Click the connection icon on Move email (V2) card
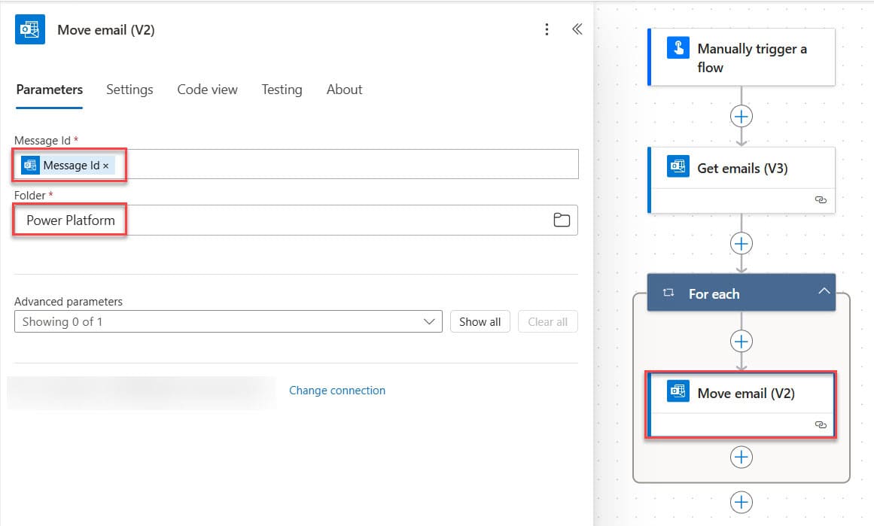The width and height of the screenshot is (874, 526). tap(820, 424)
